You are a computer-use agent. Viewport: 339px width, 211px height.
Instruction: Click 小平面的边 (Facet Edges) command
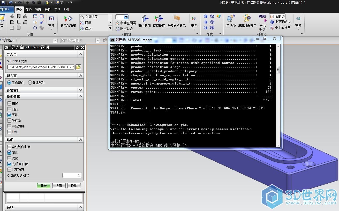pos(280,22)
